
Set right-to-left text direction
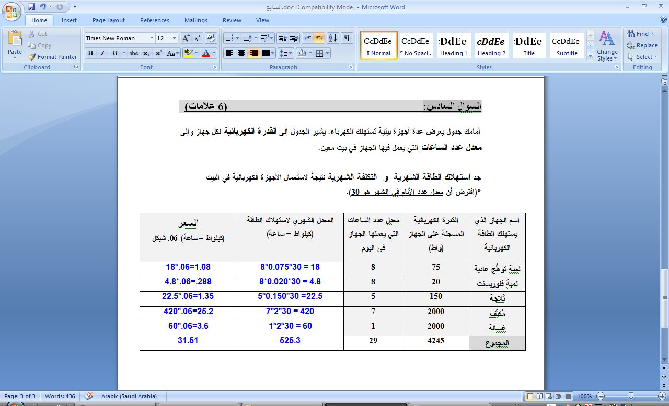[x=319, y=38]
